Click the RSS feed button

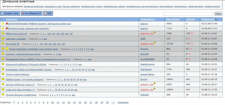click(48, 13)
